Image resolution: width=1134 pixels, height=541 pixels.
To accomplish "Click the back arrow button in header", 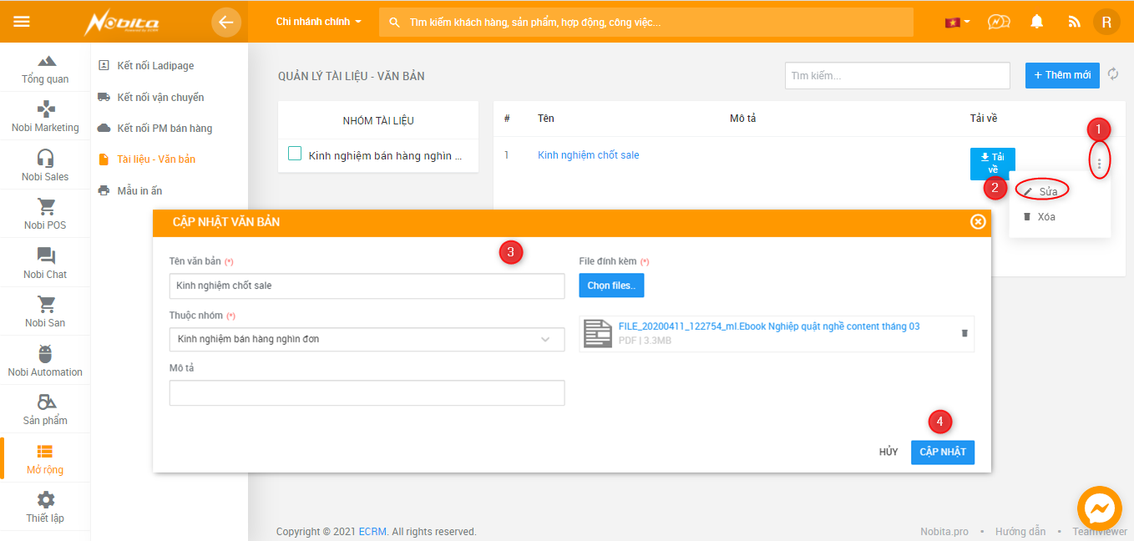I will click(x=225, y=22).
